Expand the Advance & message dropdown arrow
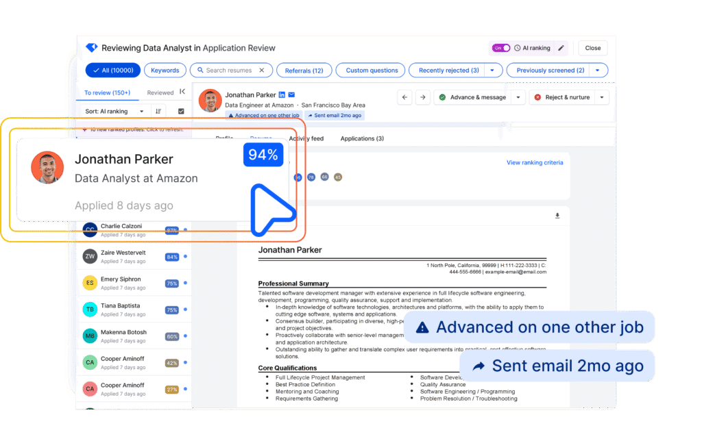Screen dimensions: 702x441 pyautogui.click(x=518, y=97)
